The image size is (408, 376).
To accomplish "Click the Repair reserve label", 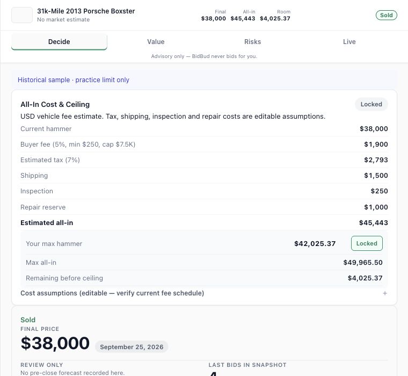I will click(x=43, y=207).
